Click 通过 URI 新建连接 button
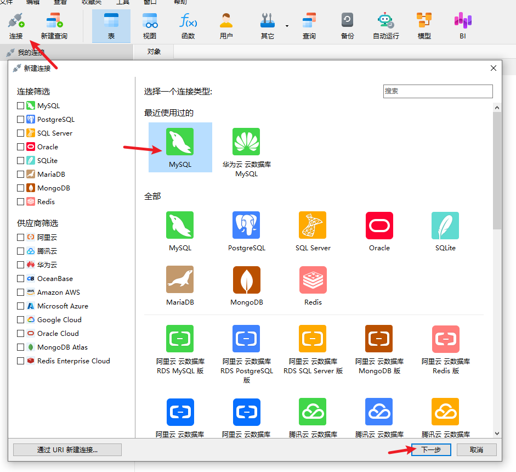The height and width of the screenshot is (472, 516). click(x=67, y=449)
